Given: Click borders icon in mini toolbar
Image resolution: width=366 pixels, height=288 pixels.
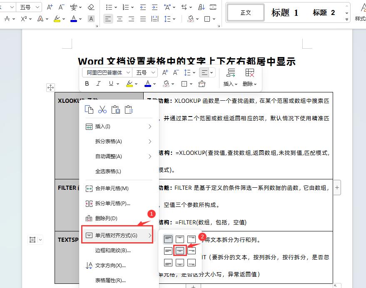Looking at the screenshot, I should (x=184, y=84).
